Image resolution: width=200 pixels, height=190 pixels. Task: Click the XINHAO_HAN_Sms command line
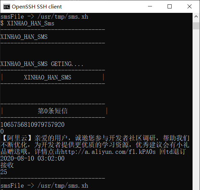coord(27,23)
